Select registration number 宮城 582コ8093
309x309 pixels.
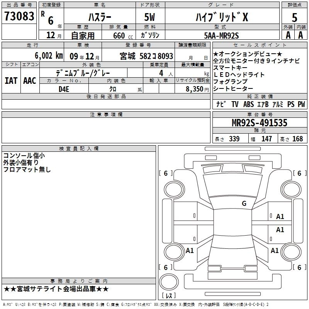click(146, 56)
